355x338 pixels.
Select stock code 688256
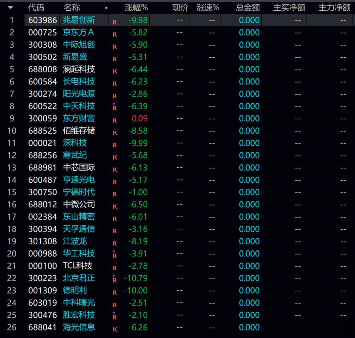pyautogui.click(x=43, y=155)
